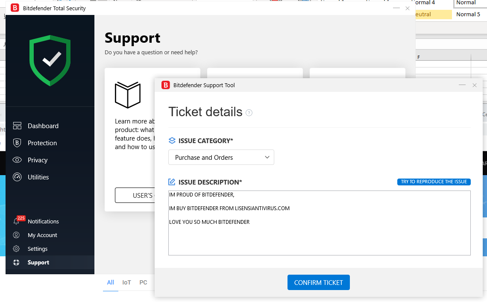This screenshot has height=305, width=487.
Task: Click Try To Reproduce The Issue
Action: pos(434,182)
